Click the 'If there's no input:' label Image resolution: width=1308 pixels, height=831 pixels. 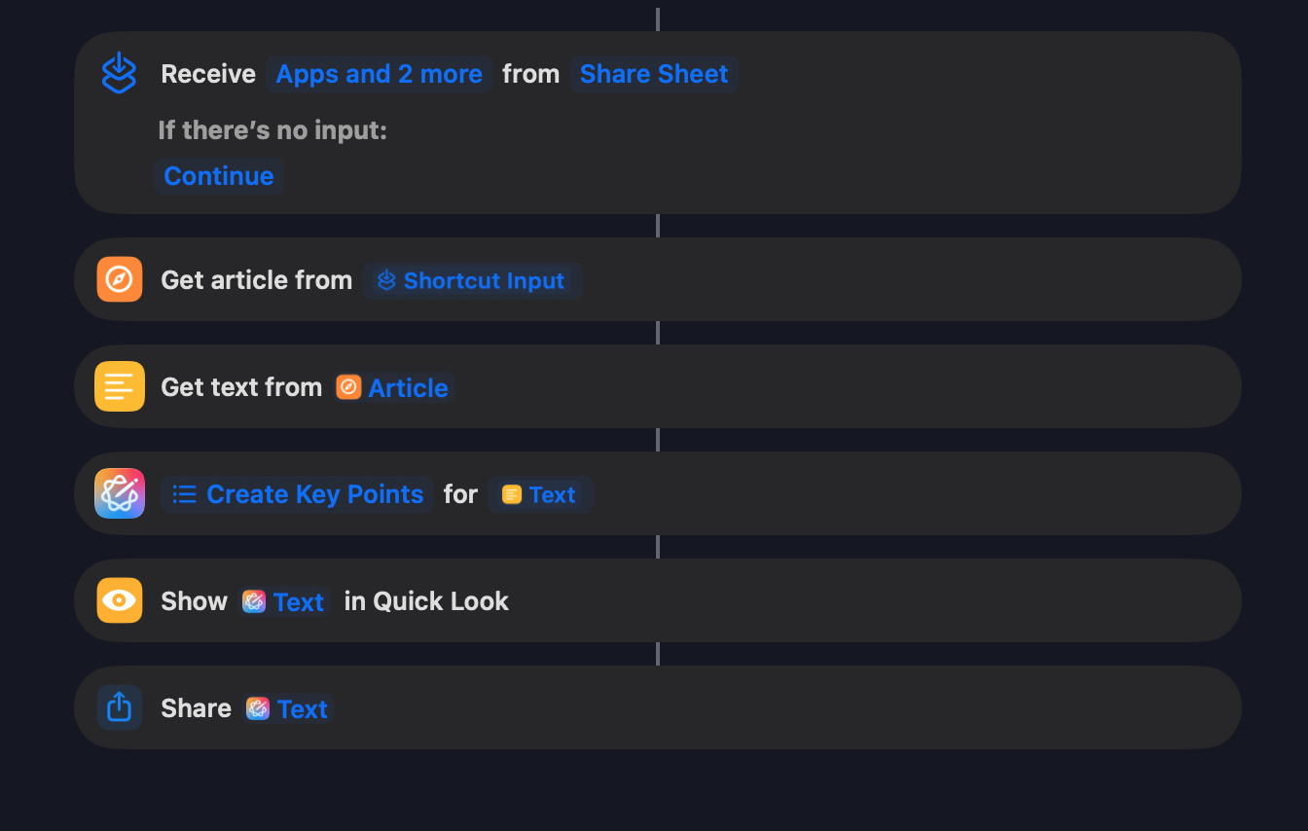272,130
